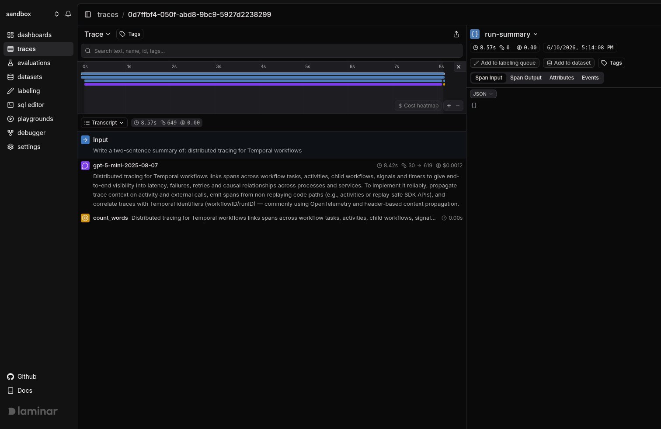Screen dimensions: 661x429
Task: Open the Transcript view dropdown
Action: pyautogui.click(x=104, y=123)
